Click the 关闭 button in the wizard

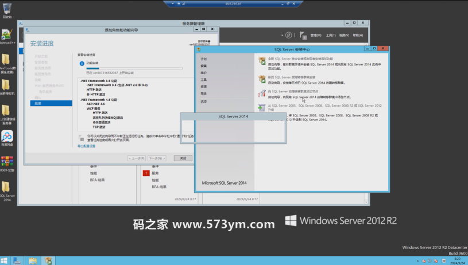coord(183,158)
